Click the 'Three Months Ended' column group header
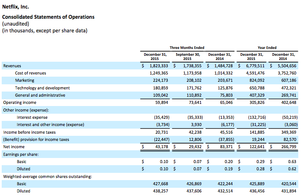Screen dimensions: 303x195 tap(187, 48)
